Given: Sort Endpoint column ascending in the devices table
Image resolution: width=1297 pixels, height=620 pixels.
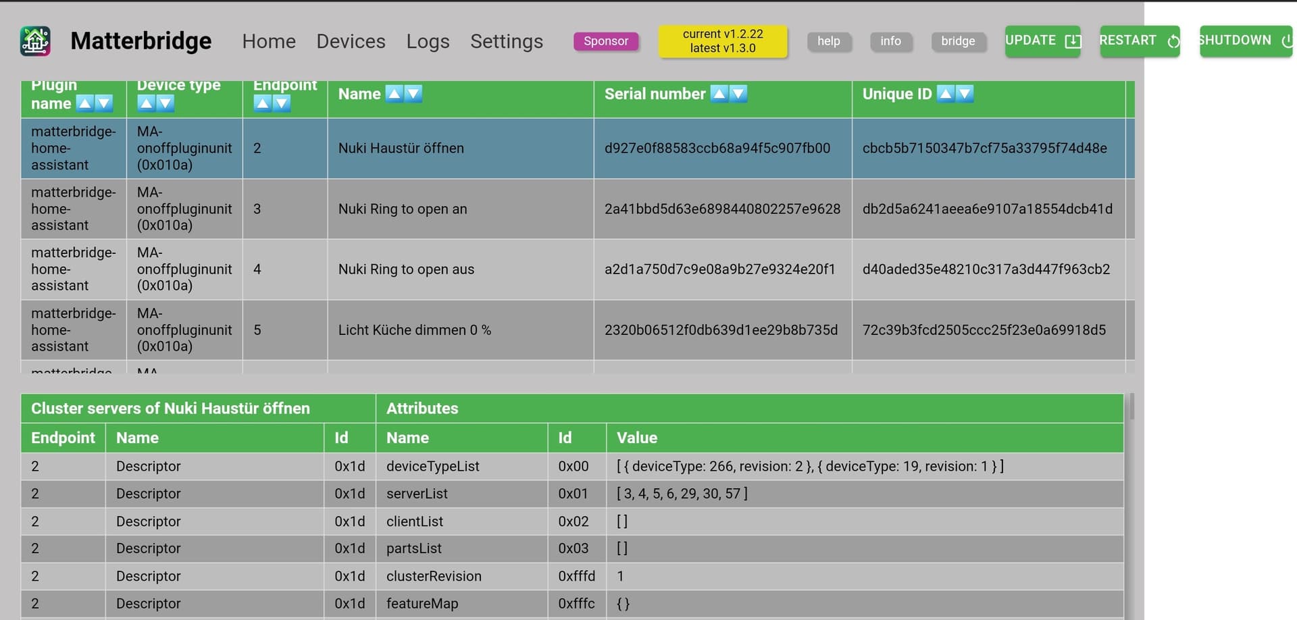Looking at the screenshot, I should pos(263,103).
